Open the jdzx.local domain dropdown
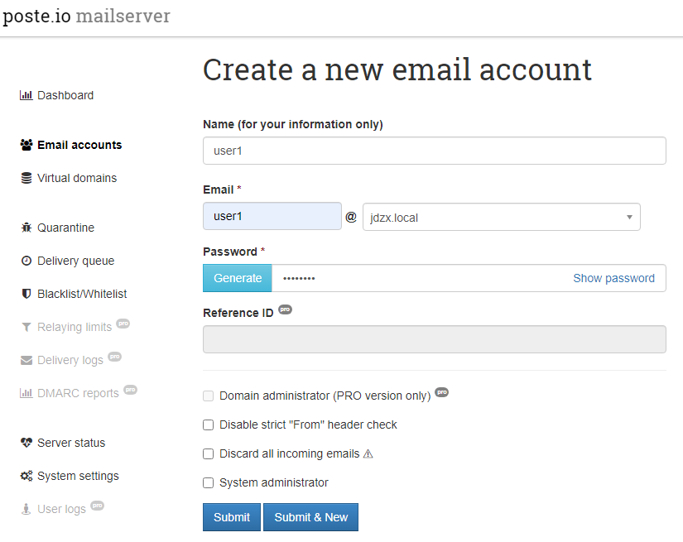The height and width of the screenshot is (542, 683). (x=501, y=217)
